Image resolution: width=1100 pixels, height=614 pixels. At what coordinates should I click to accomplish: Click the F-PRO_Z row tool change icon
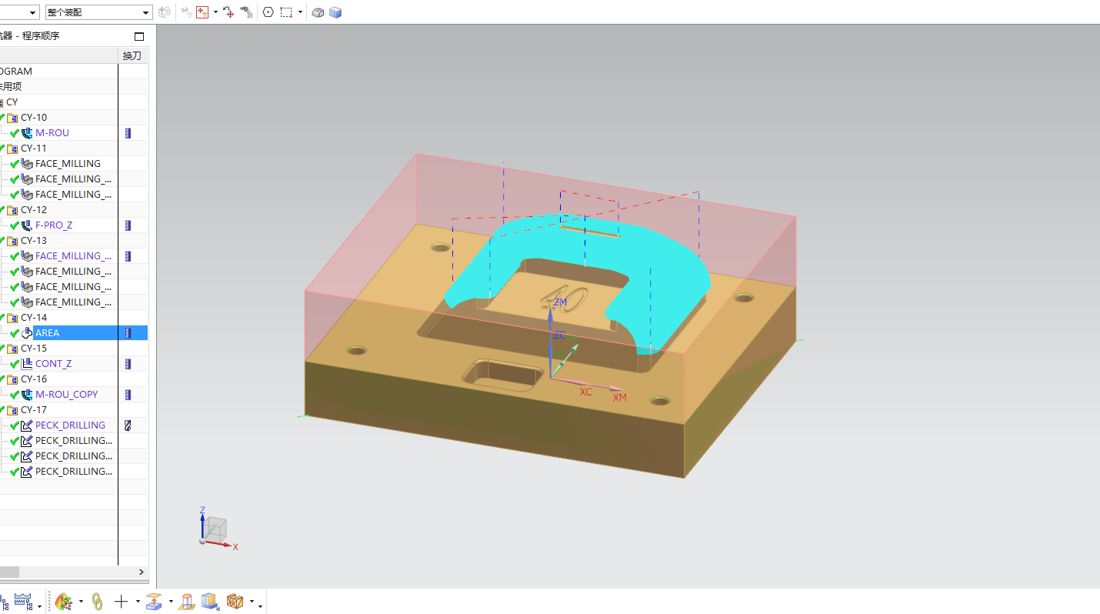(128, 225)
